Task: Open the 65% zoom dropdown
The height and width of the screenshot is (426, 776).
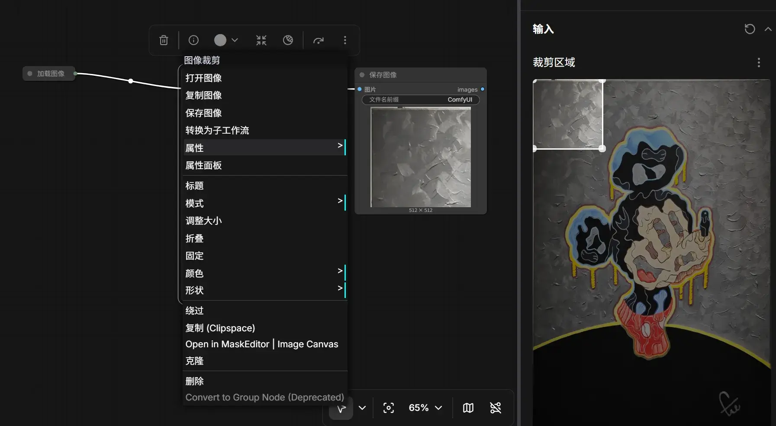Action: 425,408
